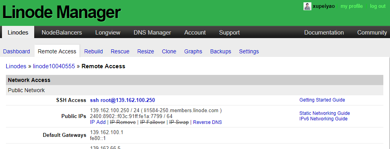Open the Support tab
390x149 pixels.
click(x=229, y=33)
